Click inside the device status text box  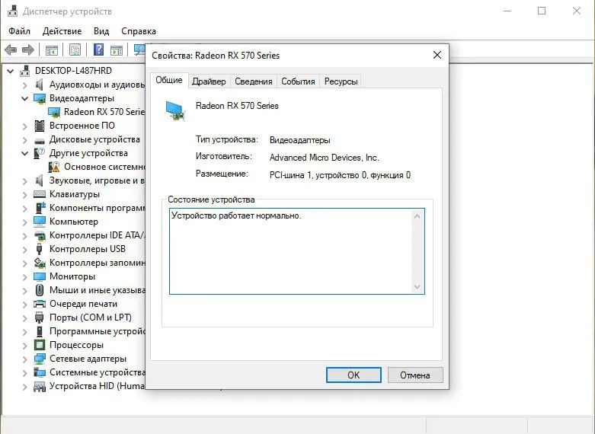pos(297,251)
